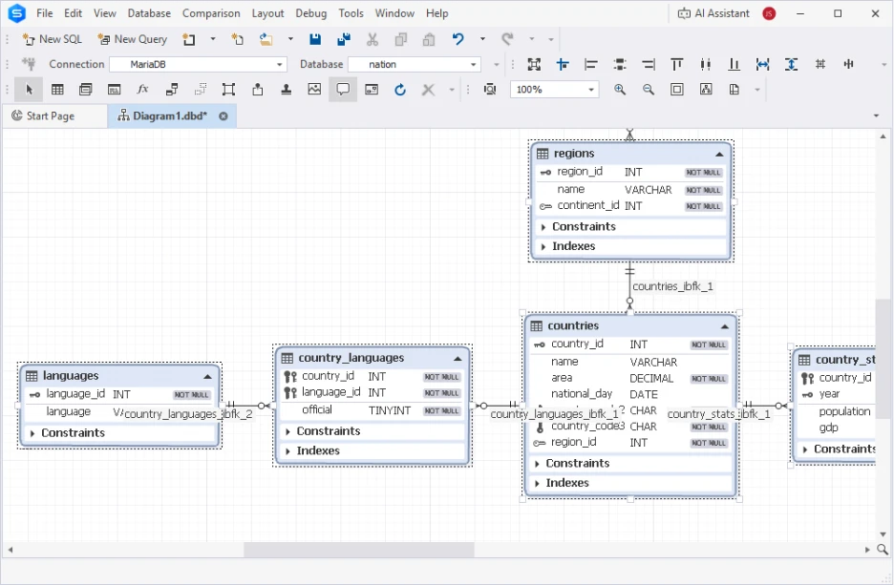Select the countries_ibfk_1 relation label
894x585 pixels.
pyautogui.click(x=672, y=286)
